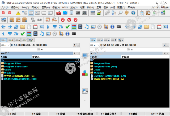170x116 pixels.
Task: Open the 配置(O) menu
Action: [121, 7]
